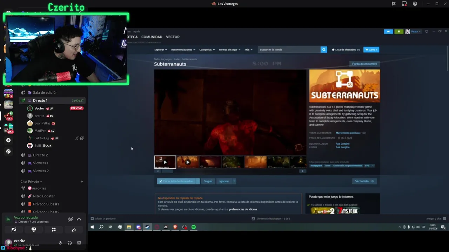This screenshot has width=449, height=252.
Task: Toggle noise suppression icon beside Voz conectada
Action: click(71, 219)
